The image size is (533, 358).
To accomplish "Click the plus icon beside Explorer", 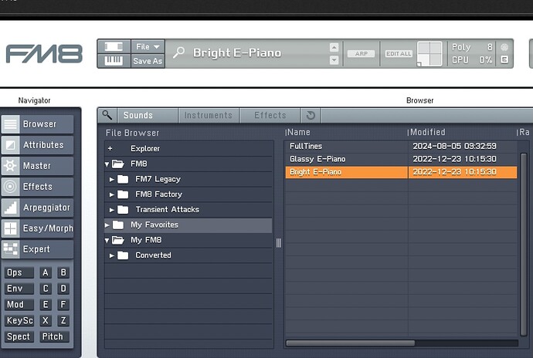I will [x=110, y=148].
